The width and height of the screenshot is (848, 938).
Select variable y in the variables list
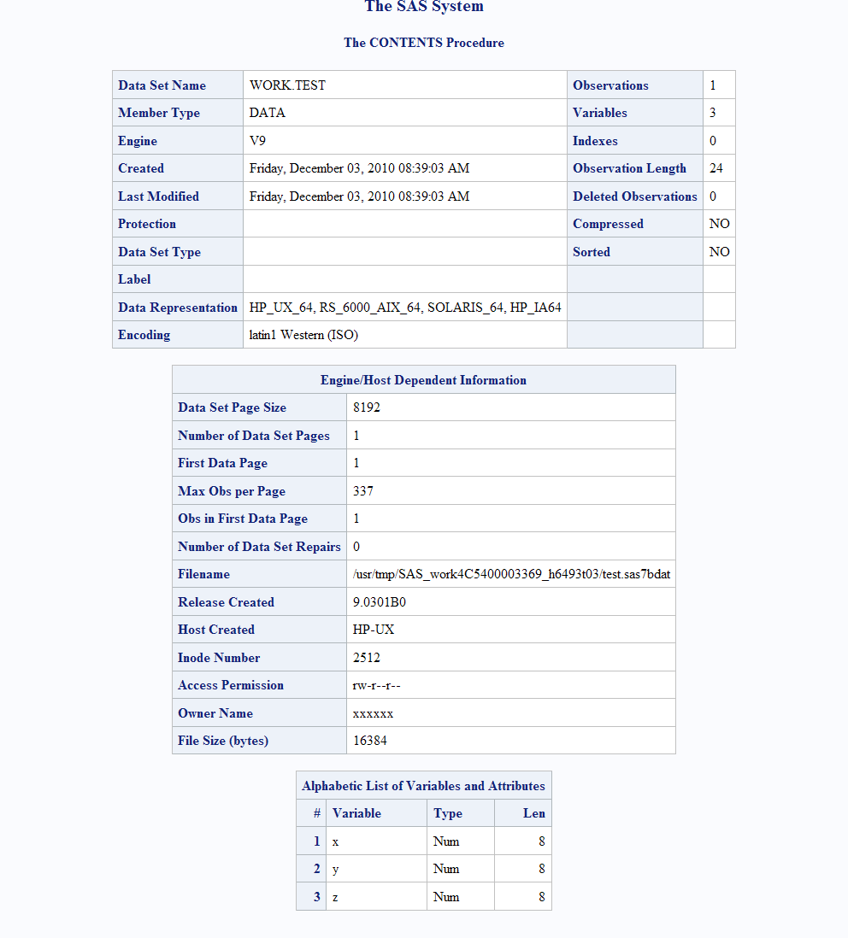336,870
